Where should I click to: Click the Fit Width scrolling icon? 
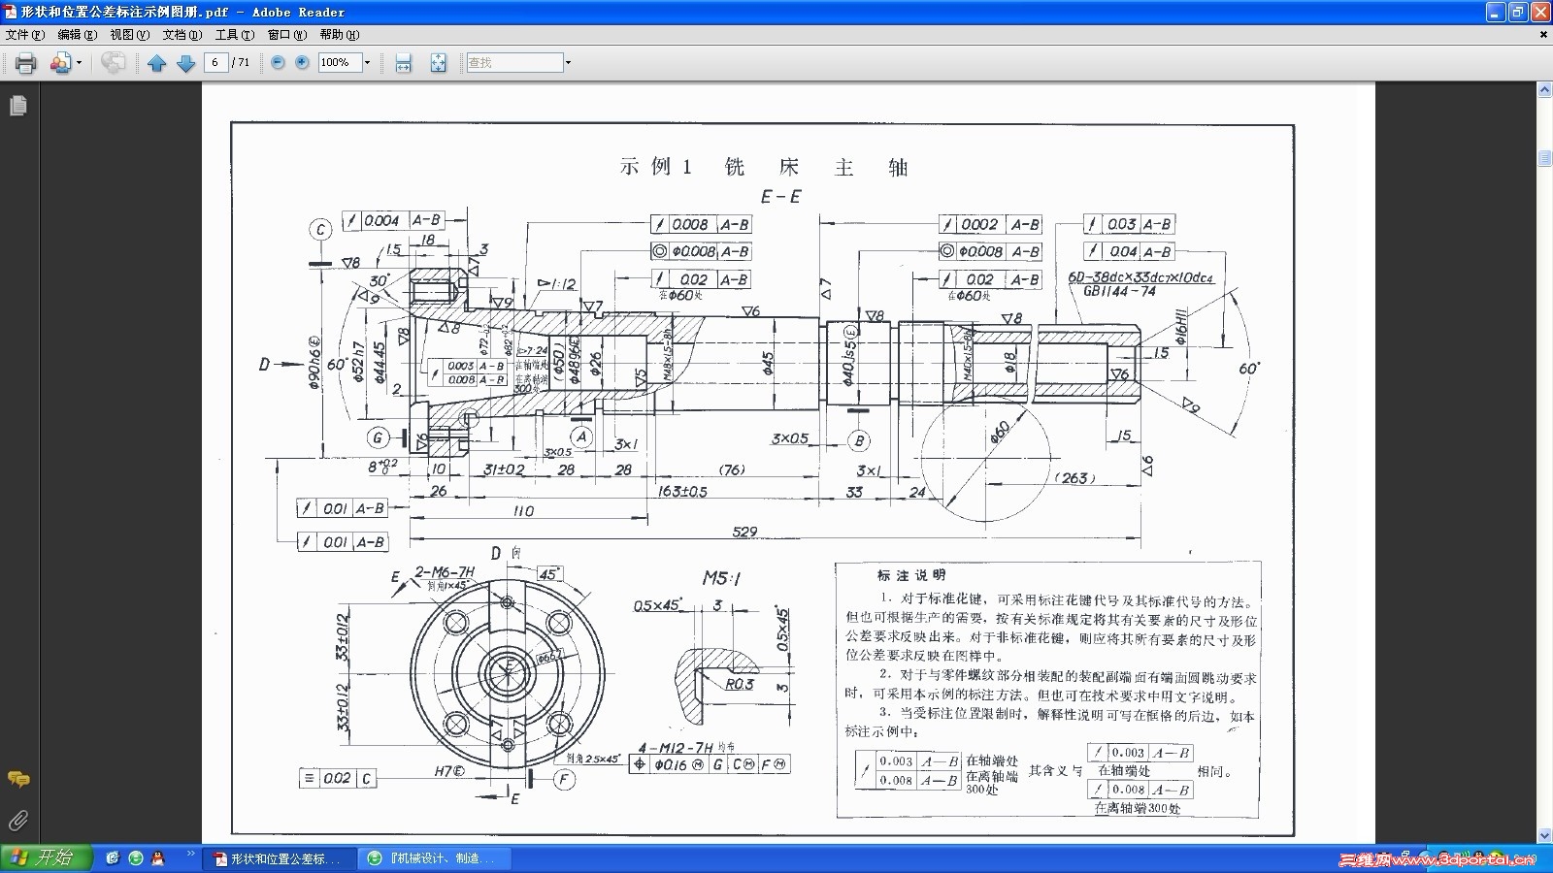click(404, 63)
